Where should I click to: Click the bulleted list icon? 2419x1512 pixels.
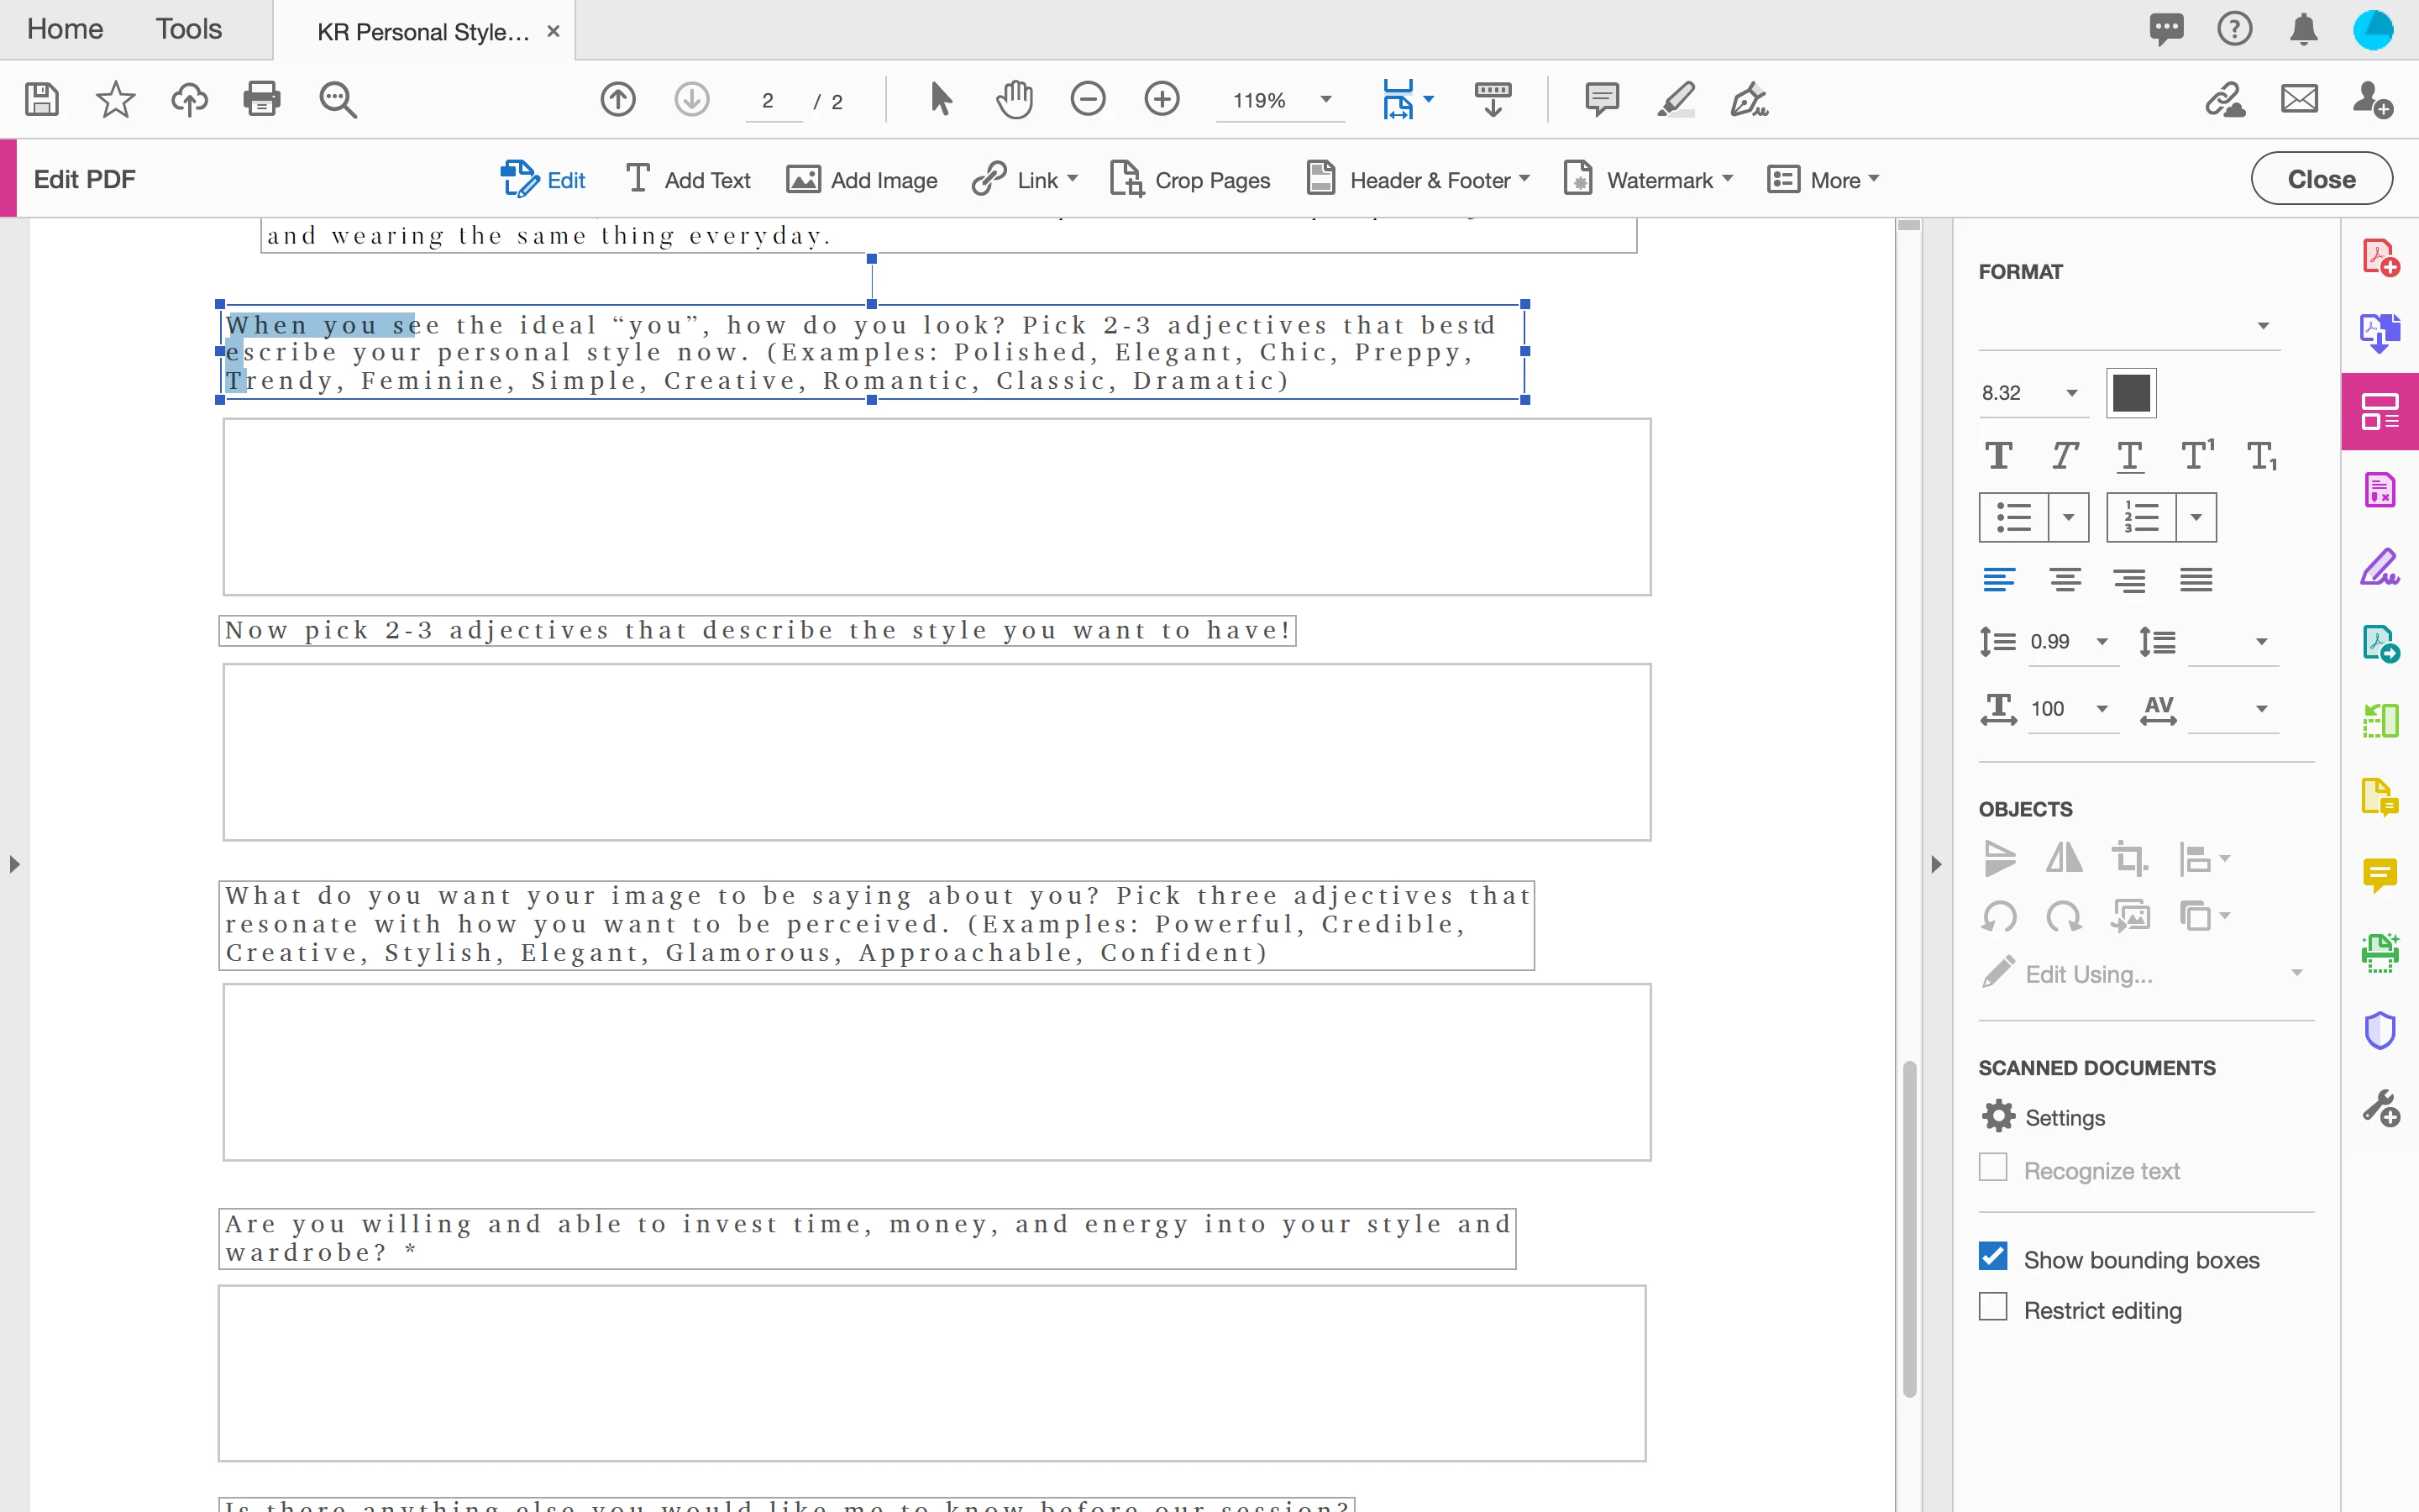[2013, 517]
